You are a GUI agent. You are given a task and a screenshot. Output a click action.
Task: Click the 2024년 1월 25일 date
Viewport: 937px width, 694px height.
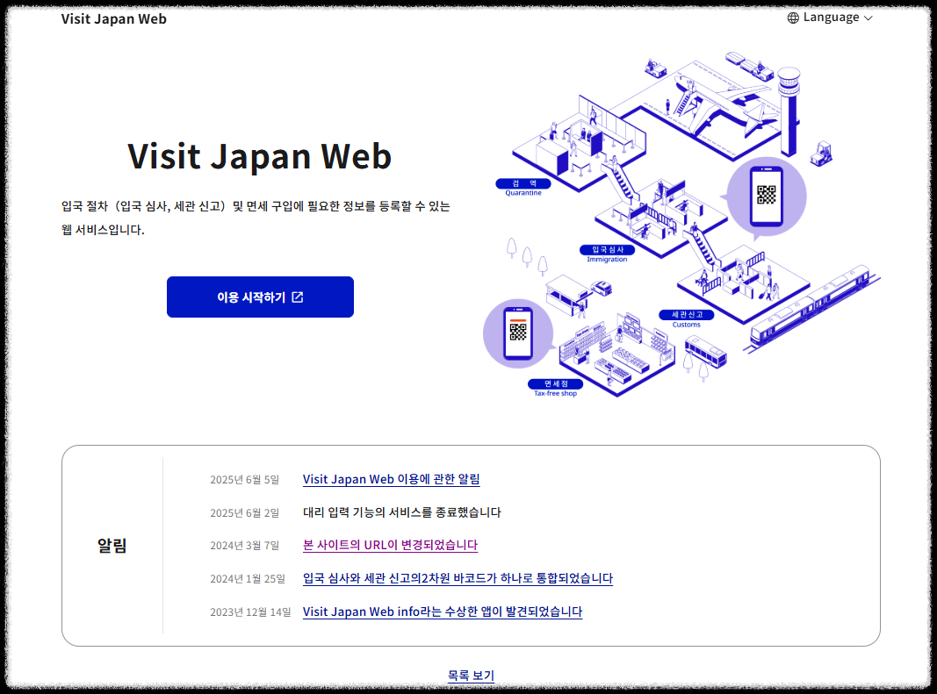[248, 579]
